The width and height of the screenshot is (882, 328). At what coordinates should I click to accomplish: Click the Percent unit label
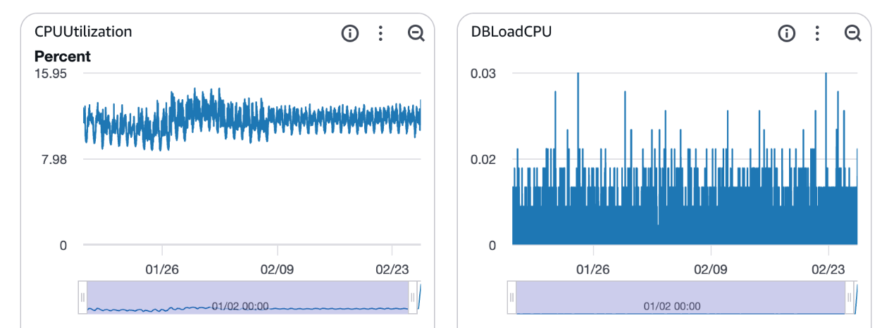coord(63,56)
